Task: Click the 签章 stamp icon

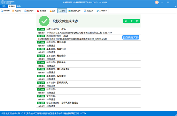Action: (52, 11)
